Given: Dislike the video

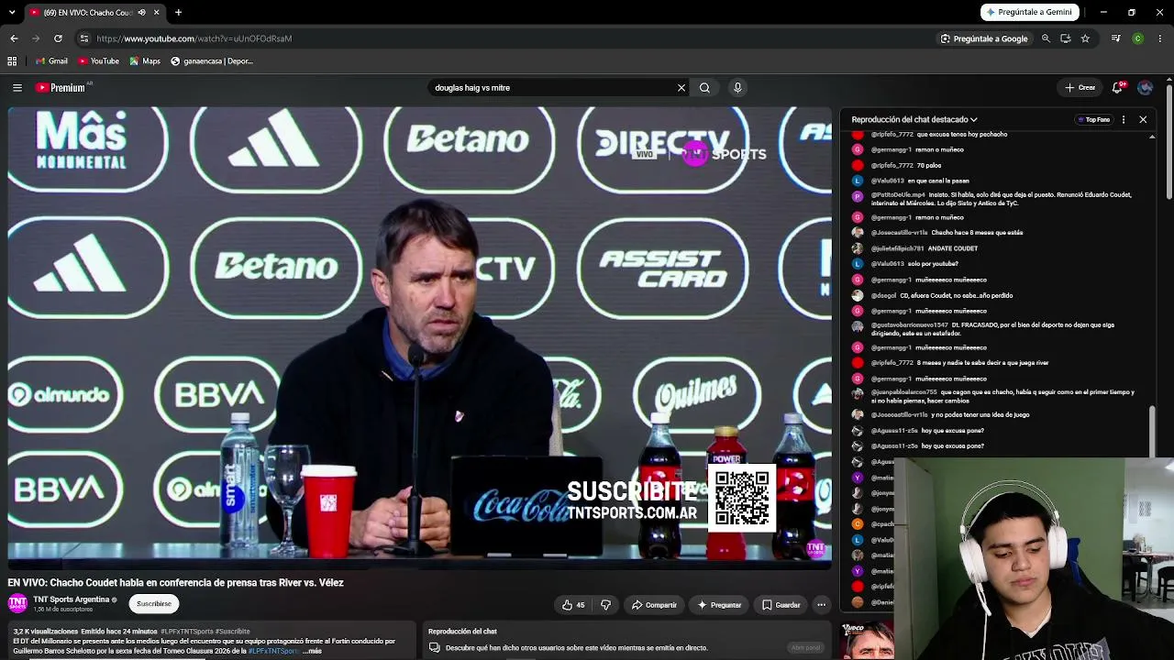Looking at the screenshot, I should [605, 605].
